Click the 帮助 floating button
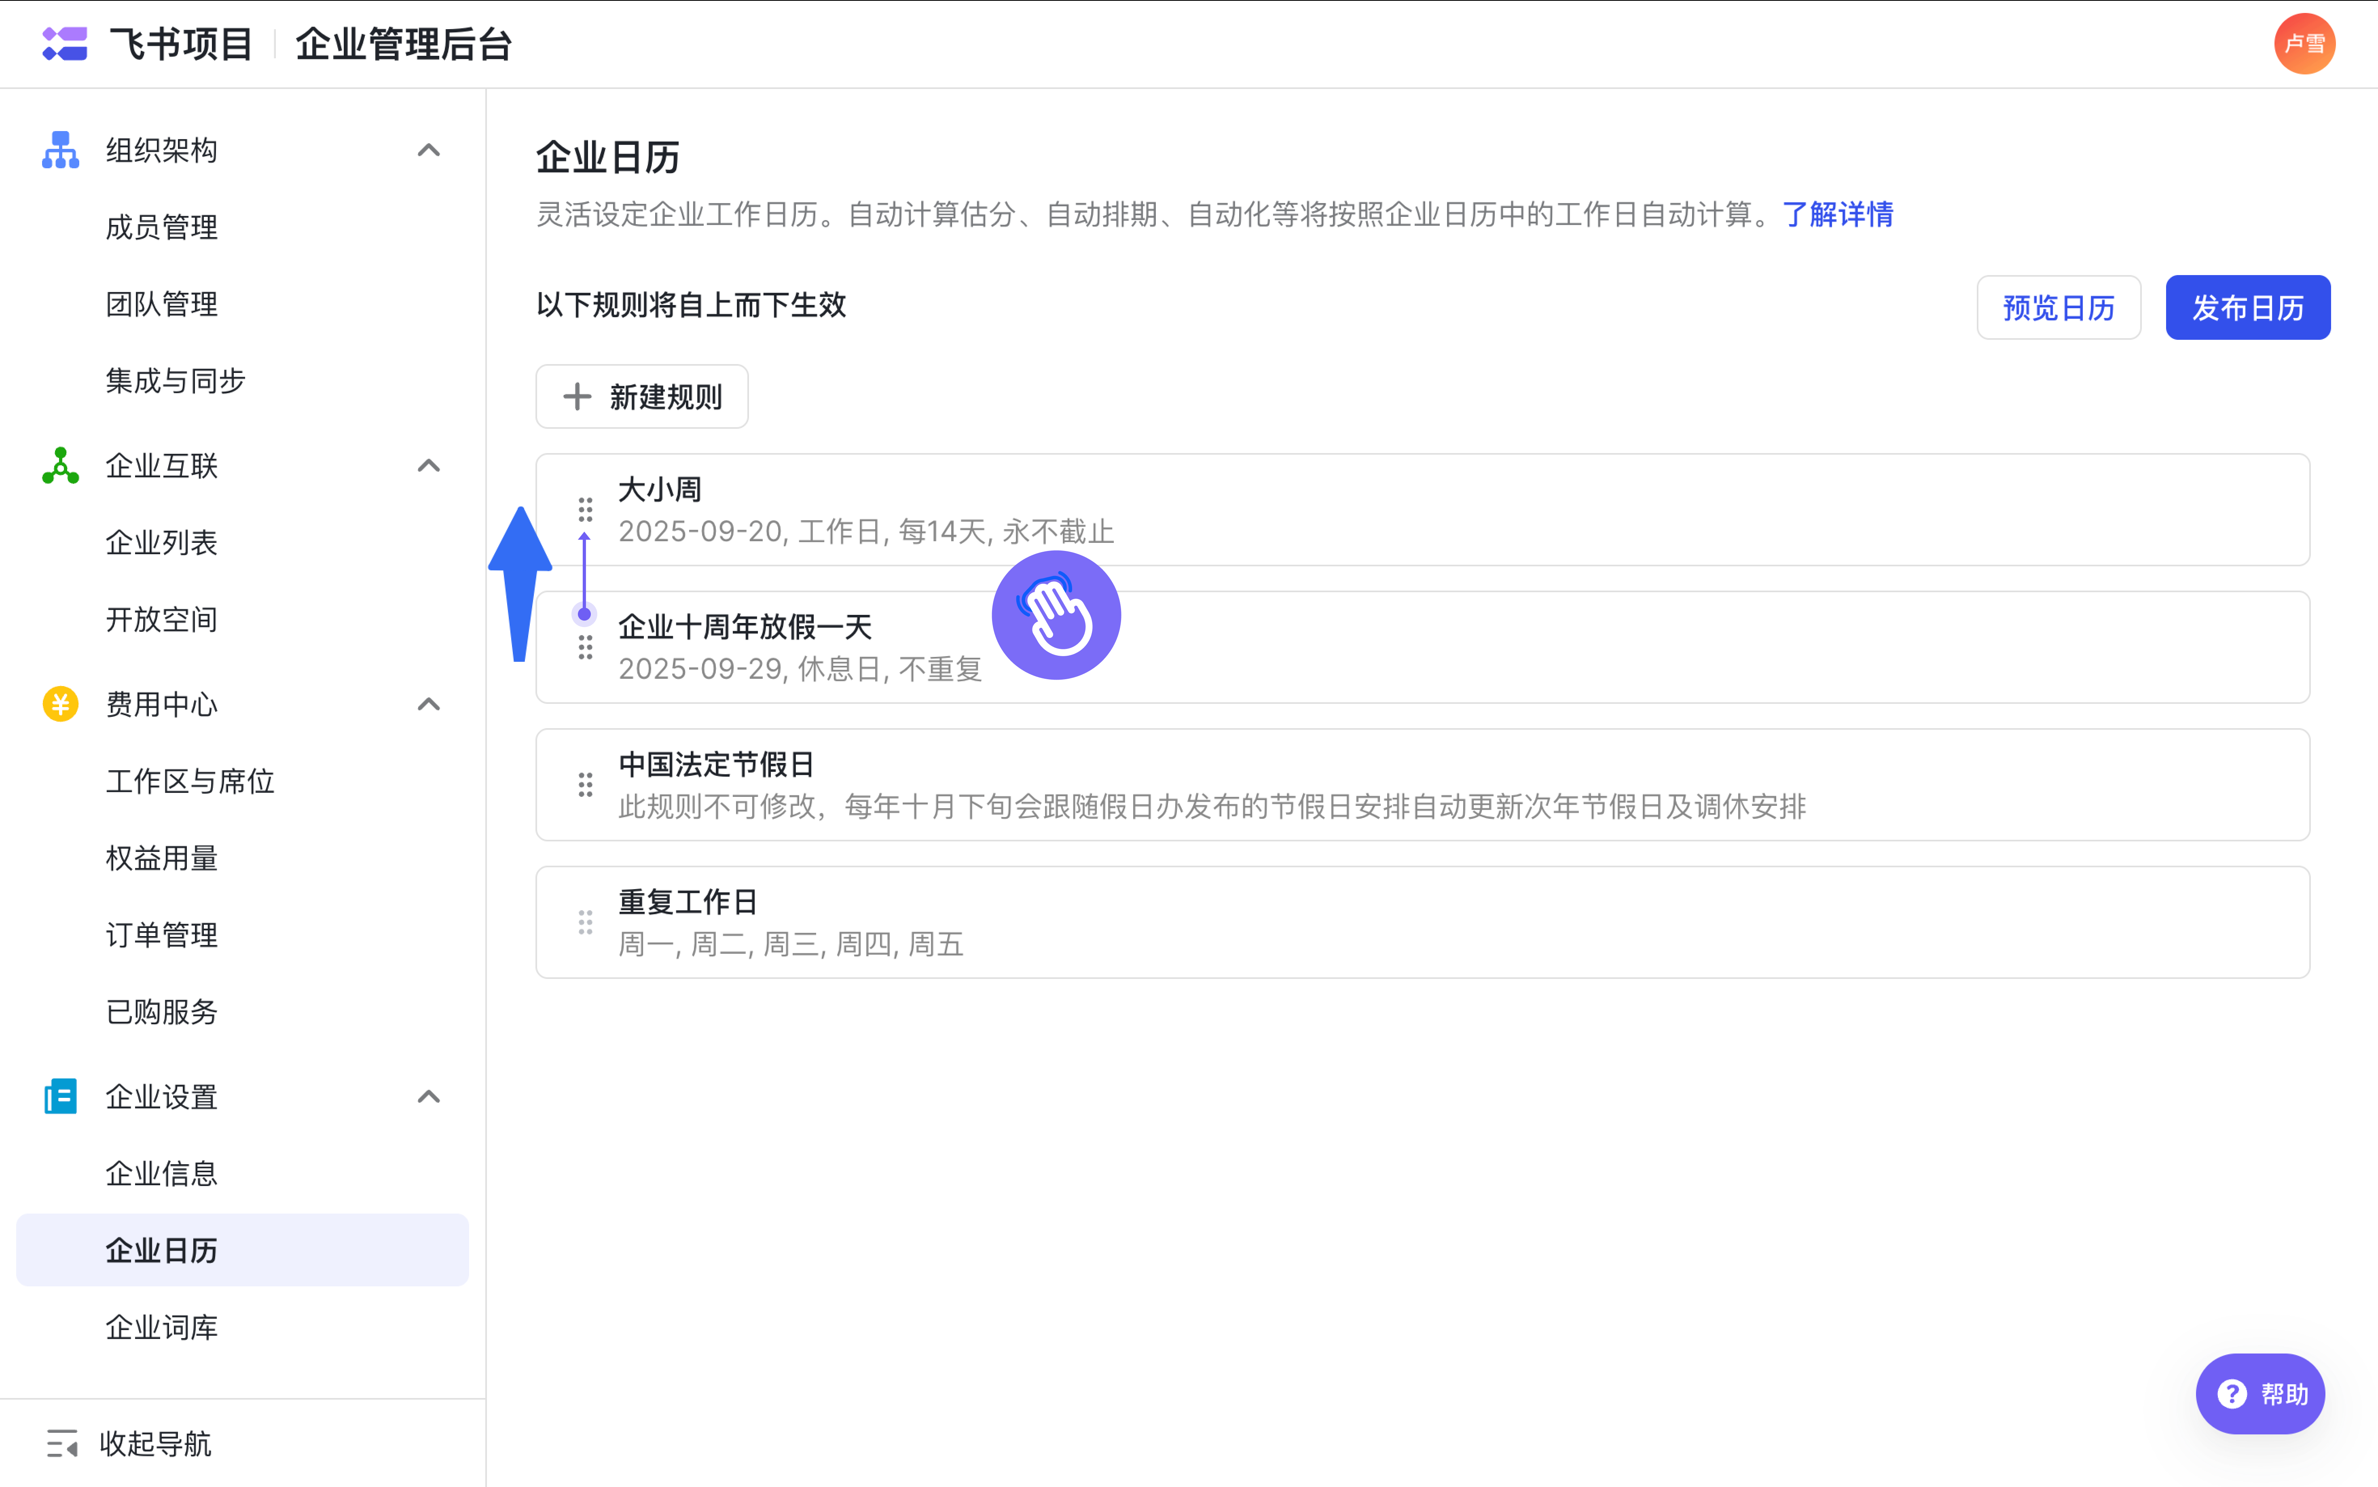The width and height of the screenshot is (2378, 1487). (x=2260, y=1394)
